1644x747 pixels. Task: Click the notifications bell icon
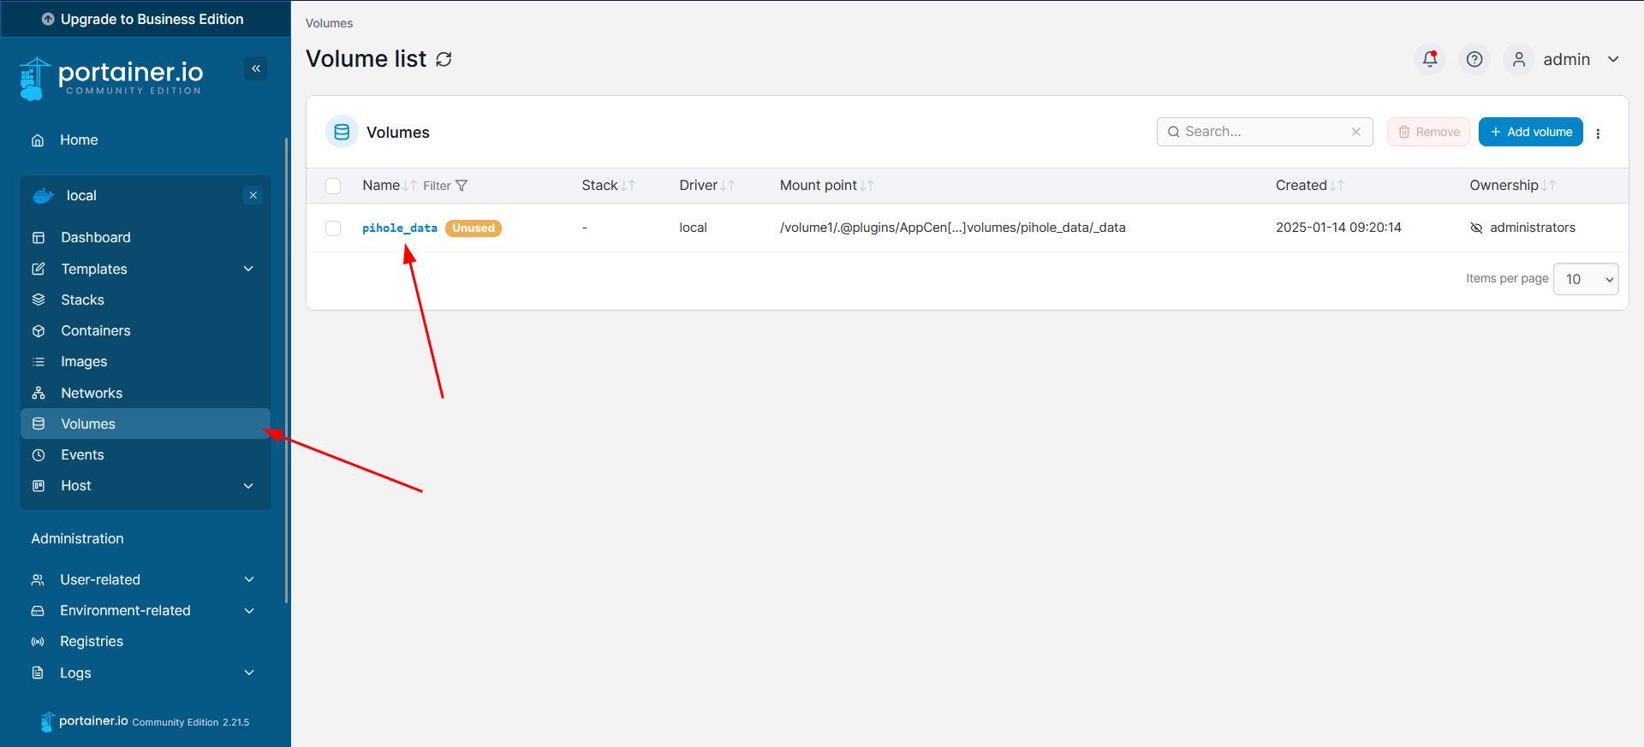(x=1429, y=59)
